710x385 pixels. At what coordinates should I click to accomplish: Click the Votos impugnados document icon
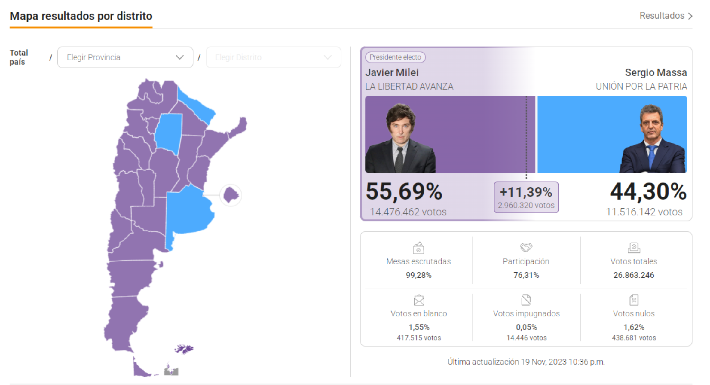pyautogui.click(x=526, y=300)
